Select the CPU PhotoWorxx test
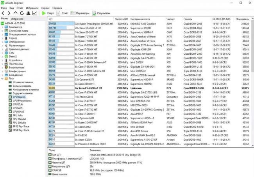The height and width of the screenshot is (177, 254). click(22, 101)
